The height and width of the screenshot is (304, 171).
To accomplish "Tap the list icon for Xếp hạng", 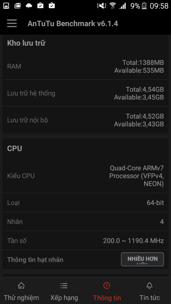I will pyautogui.click(x=64, y=286).
